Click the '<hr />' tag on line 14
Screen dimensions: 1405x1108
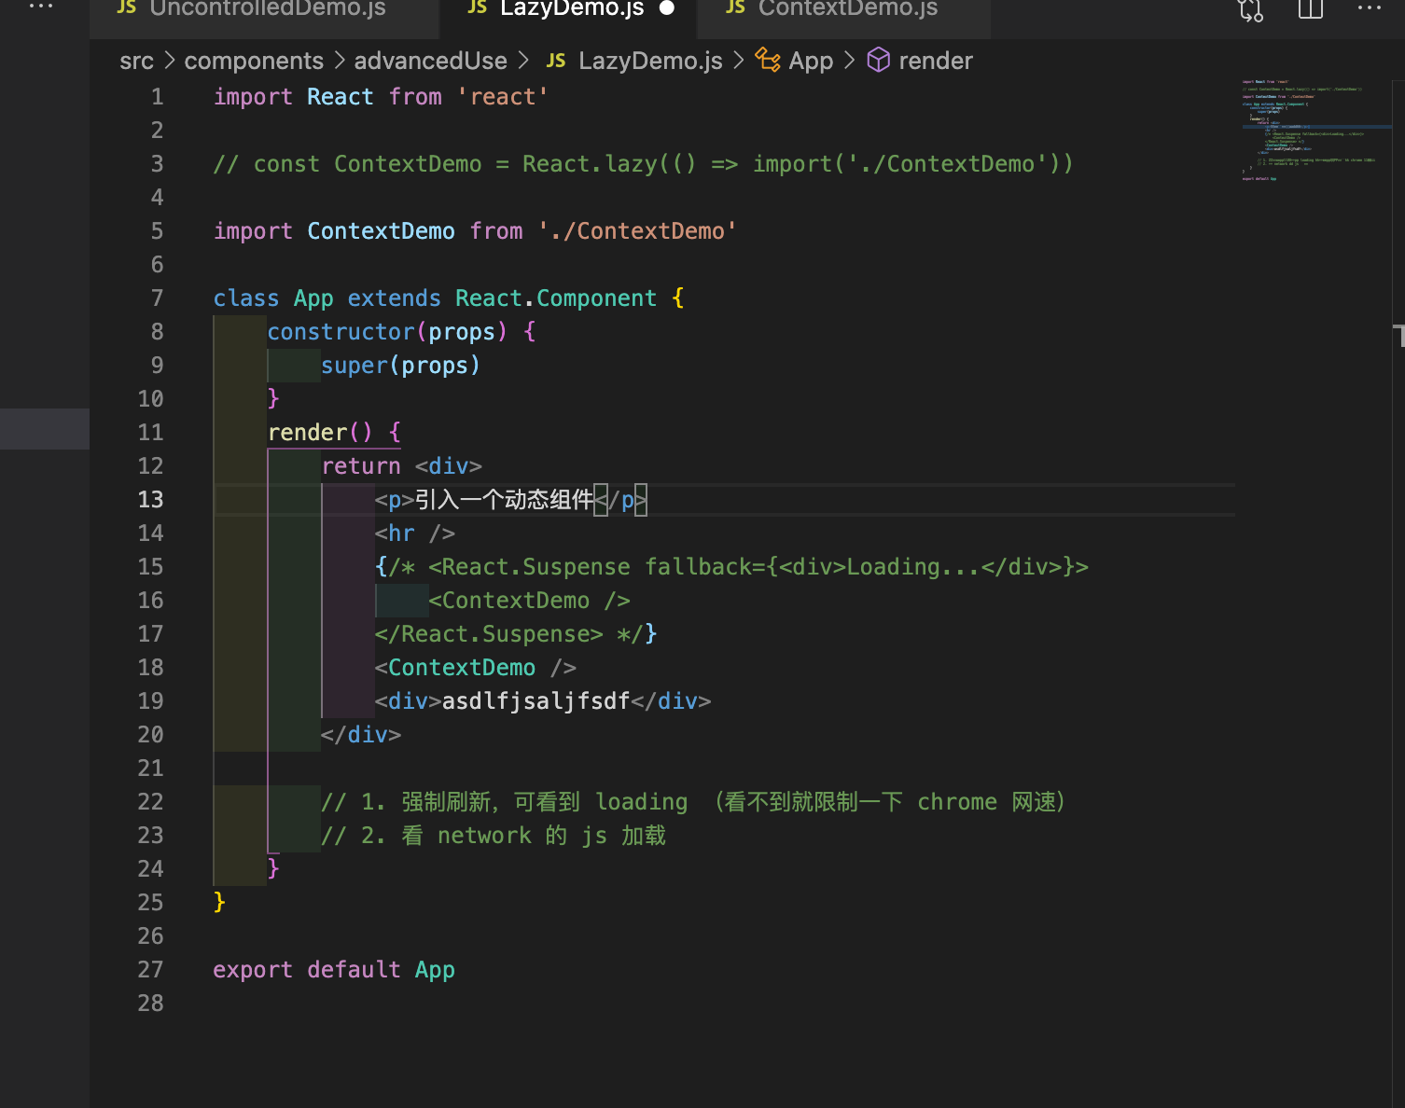[414, 533]
